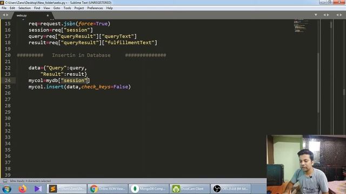Switch to OBS taskbar button
This screenshot has width=346, height=194.
231,189
